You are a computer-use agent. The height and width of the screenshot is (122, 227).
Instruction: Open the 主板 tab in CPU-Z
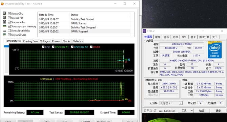166,37
